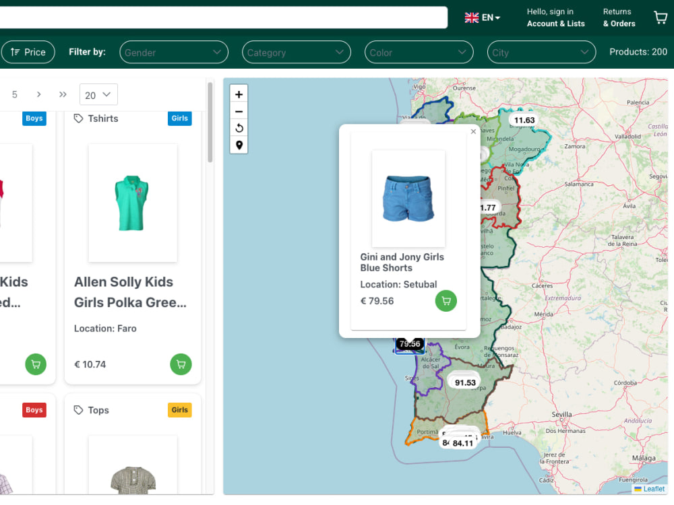The height and width of the screenshot is (505, 674).
Task: Open the Color filter dropdown
Action: tap(419, 52)
